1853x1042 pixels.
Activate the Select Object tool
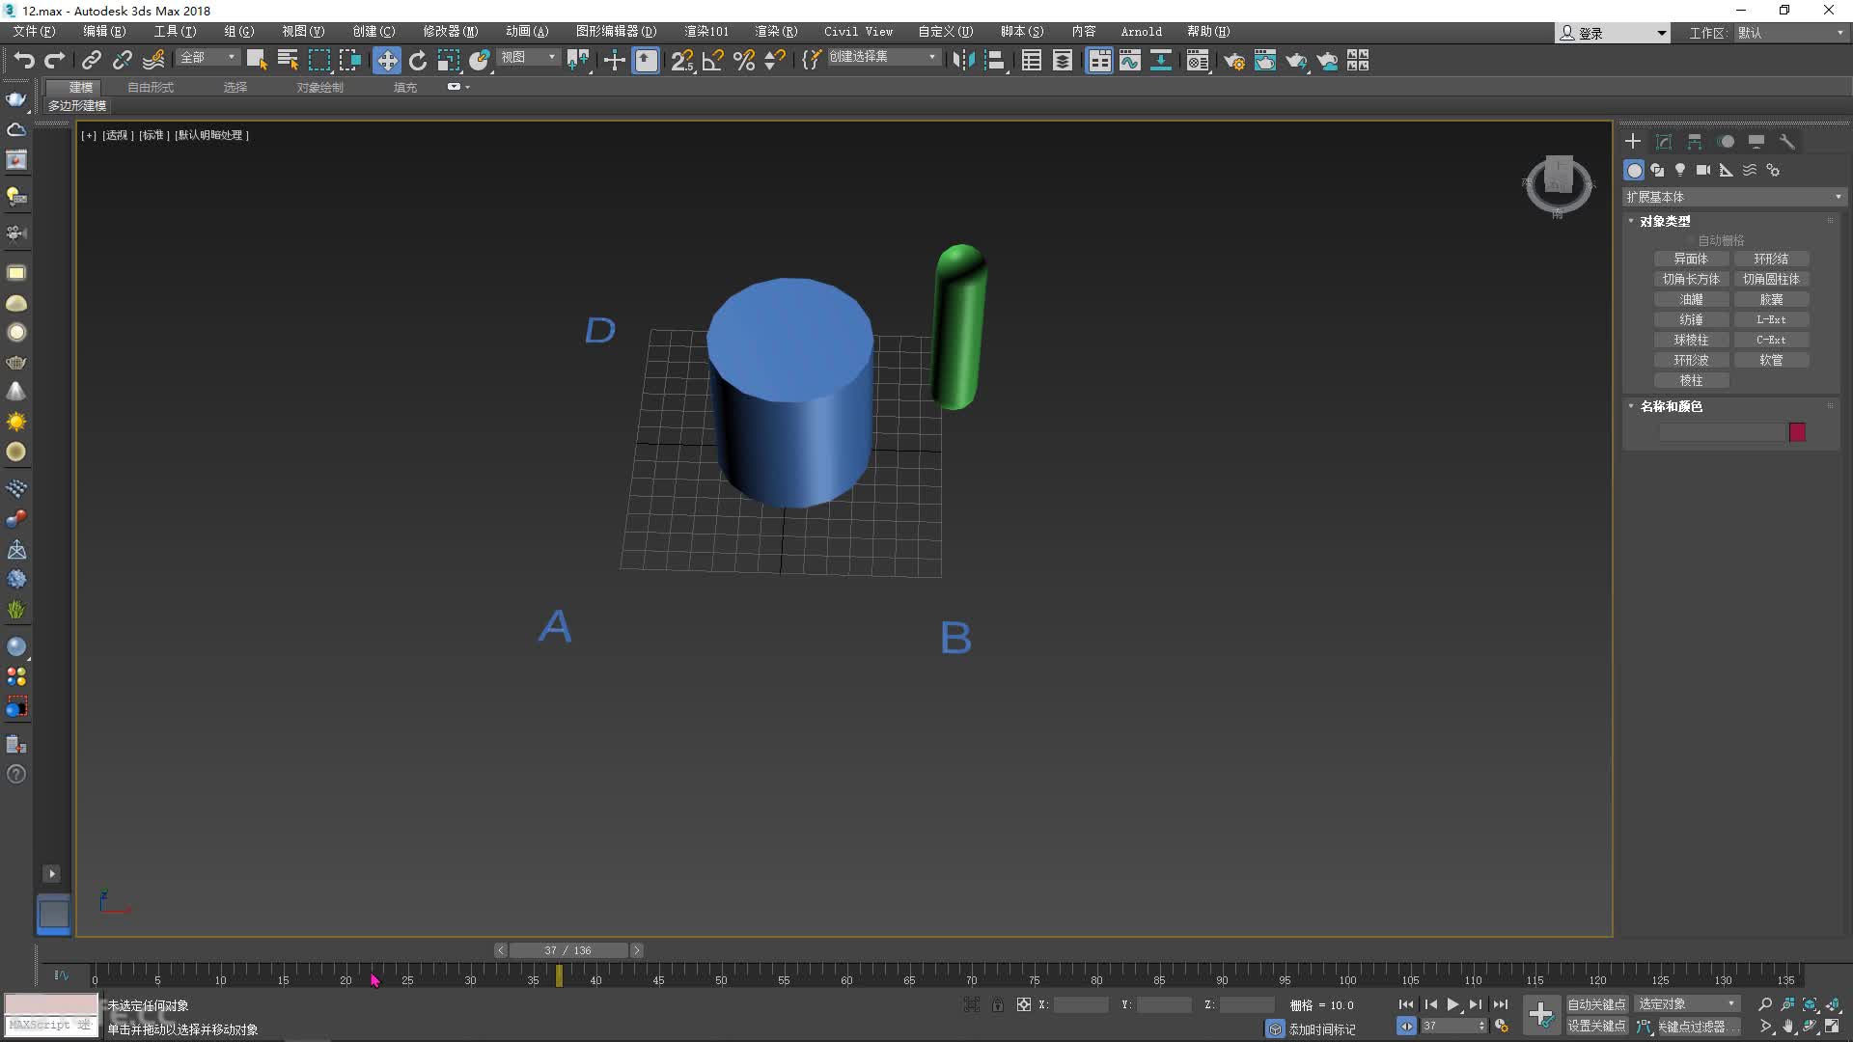[256, 61]
